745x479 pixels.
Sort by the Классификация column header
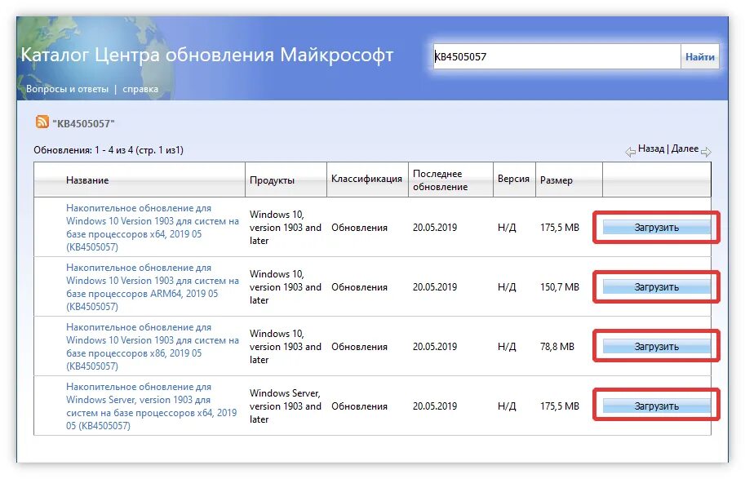pyautogui.click(x=366, y=179)
